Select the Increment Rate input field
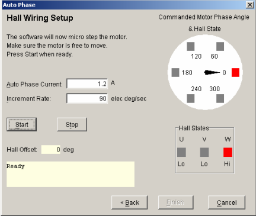Screen dimensions: 256x216 [x=87, y=98]
